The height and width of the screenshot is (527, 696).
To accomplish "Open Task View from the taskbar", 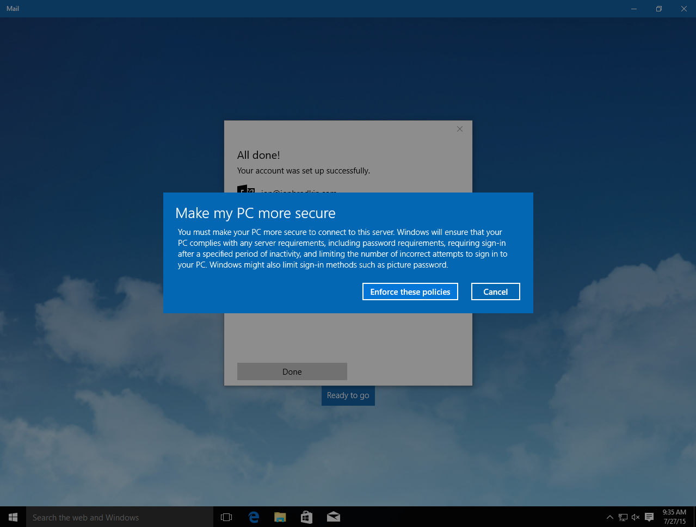I will (x=226, y=517).
